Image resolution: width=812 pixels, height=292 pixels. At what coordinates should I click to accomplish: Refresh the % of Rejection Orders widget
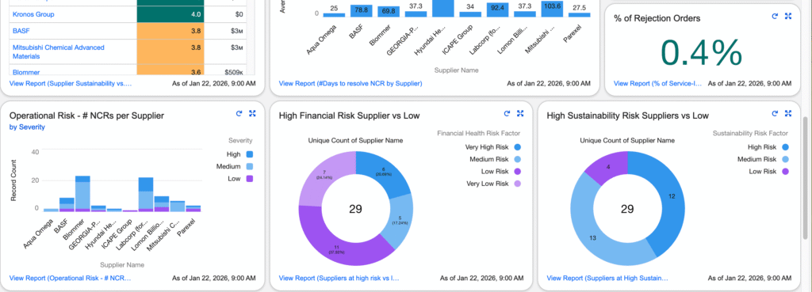[x=775, y=17]
